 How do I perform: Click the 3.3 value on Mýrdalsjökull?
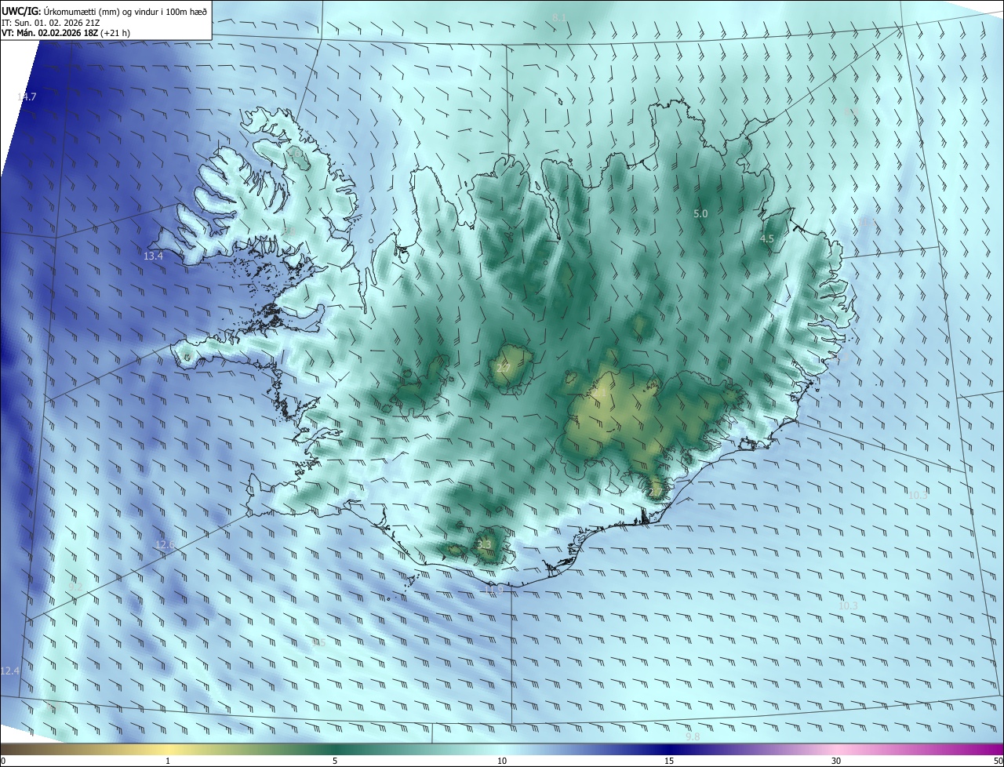pyautogui.click(x=484, y=545)
